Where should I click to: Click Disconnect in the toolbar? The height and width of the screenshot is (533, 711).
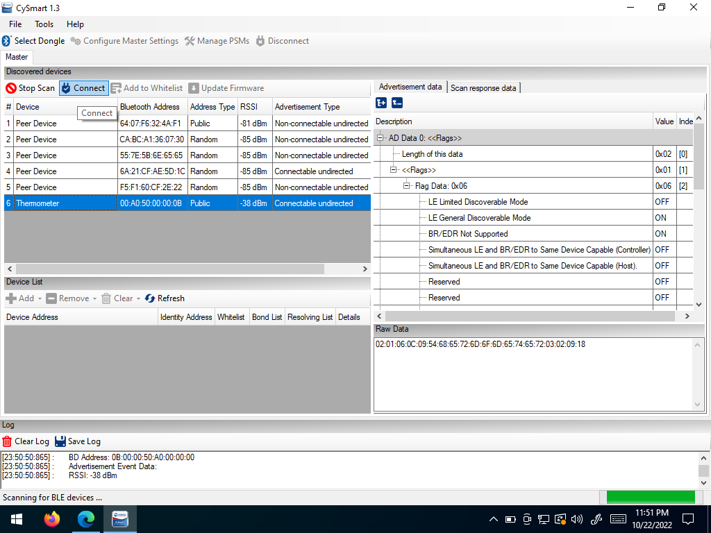(x=283, y=41)
